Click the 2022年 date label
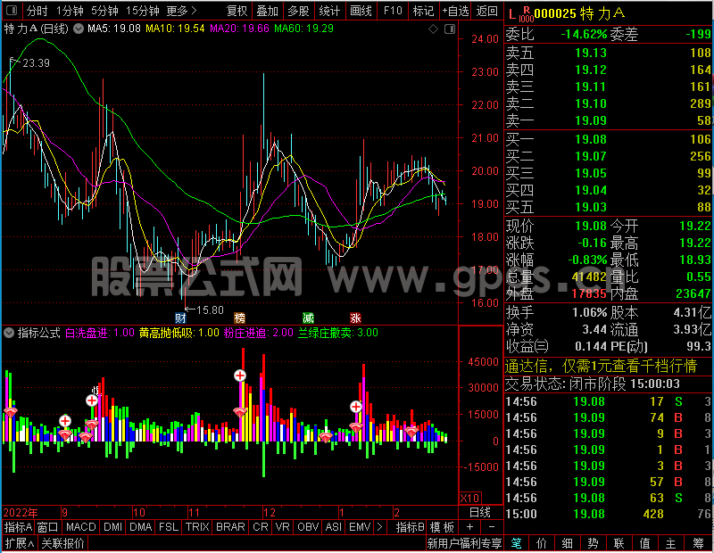This screenshot has height=553, width=714. (x=21, y=513)
